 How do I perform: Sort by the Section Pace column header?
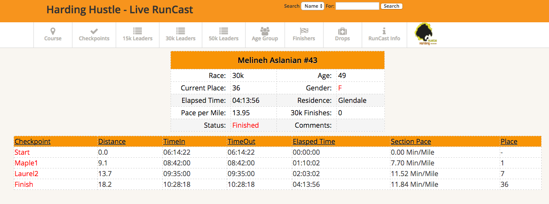pos(411,141)
